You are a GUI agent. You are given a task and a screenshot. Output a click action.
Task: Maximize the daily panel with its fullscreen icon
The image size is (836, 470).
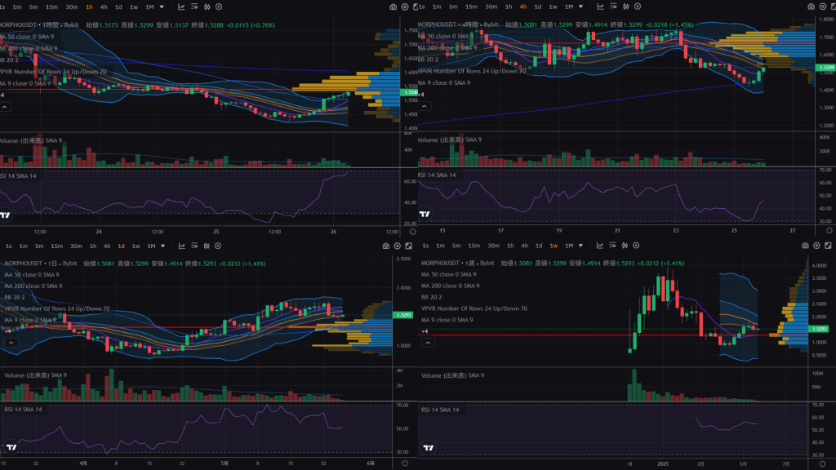pos(408,246)
